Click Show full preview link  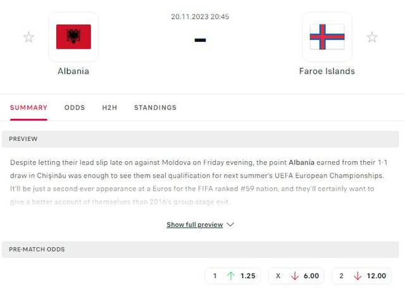tap(195, 224)
